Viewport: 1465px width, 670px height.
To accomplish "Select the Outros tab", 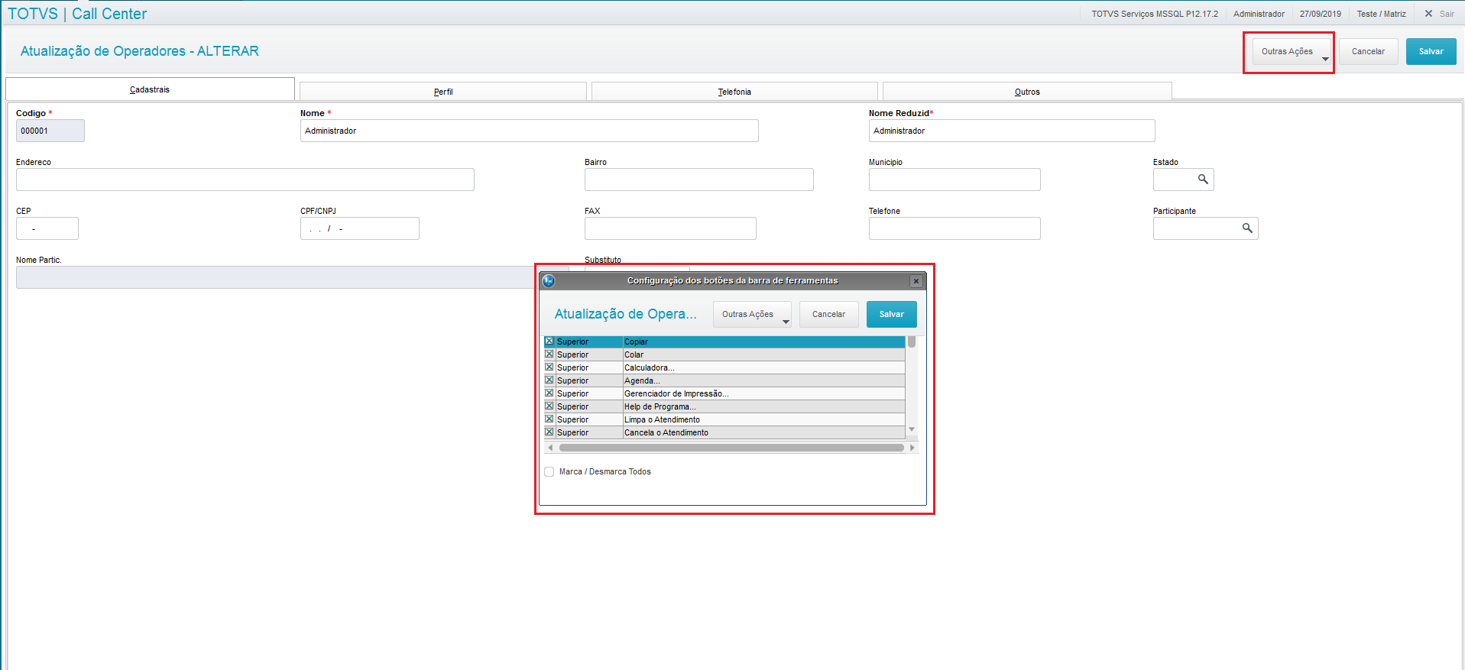I will pos(1027,92).
